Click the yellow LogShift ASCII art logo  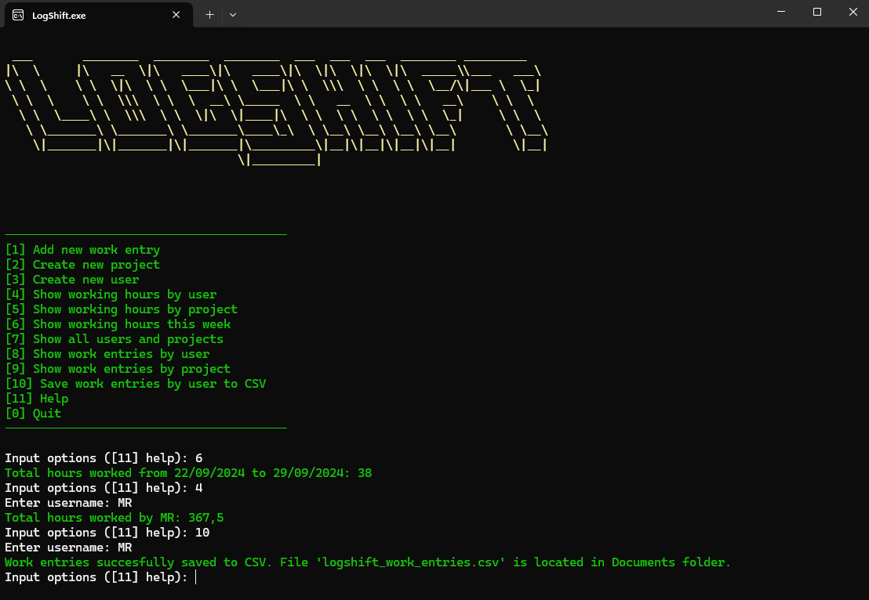pos(275,110)
